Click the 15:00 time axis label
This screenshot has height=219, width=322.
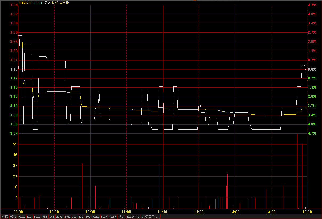click(307, 212)
